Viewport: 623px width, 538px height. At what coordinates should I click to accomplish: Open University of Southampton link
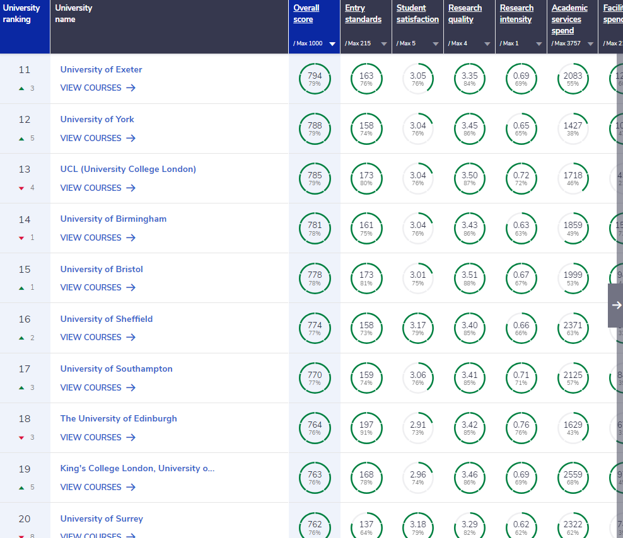pos(116,369)
